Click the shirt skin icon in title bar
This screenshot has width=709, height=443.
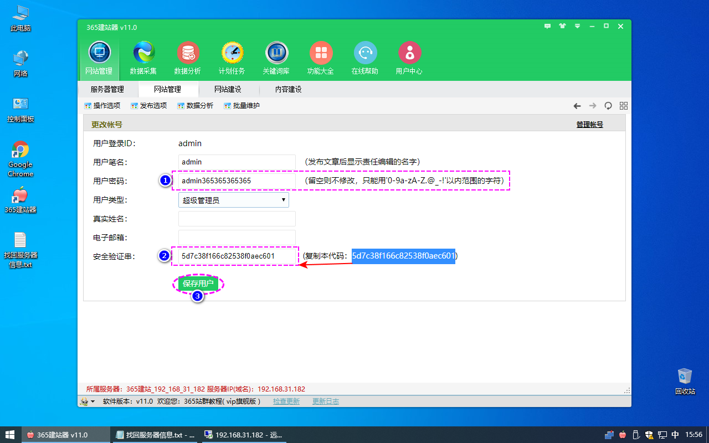coord(562,26)
